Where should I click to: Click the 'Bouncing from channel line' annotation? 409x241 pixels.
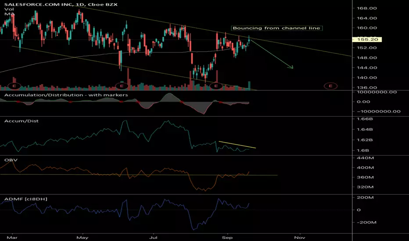(276, 28)
